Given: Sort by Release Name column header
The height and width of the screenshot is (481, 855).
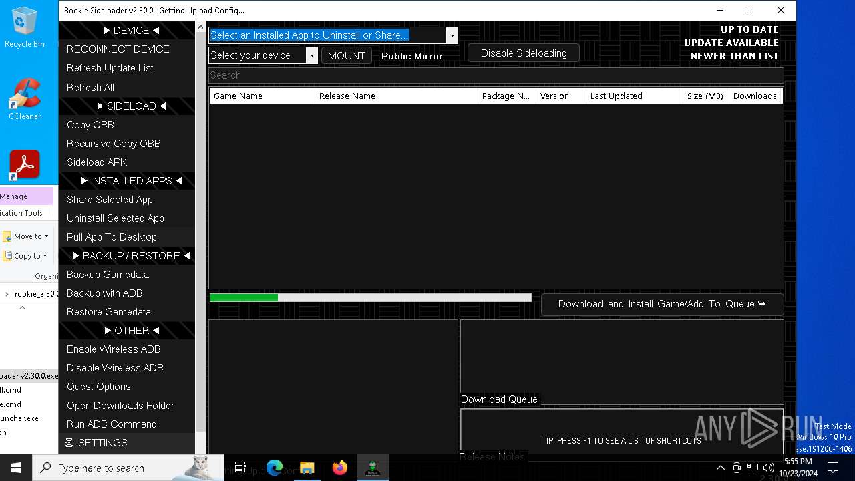Looking at the screenshot, I should tap(396, 96).
